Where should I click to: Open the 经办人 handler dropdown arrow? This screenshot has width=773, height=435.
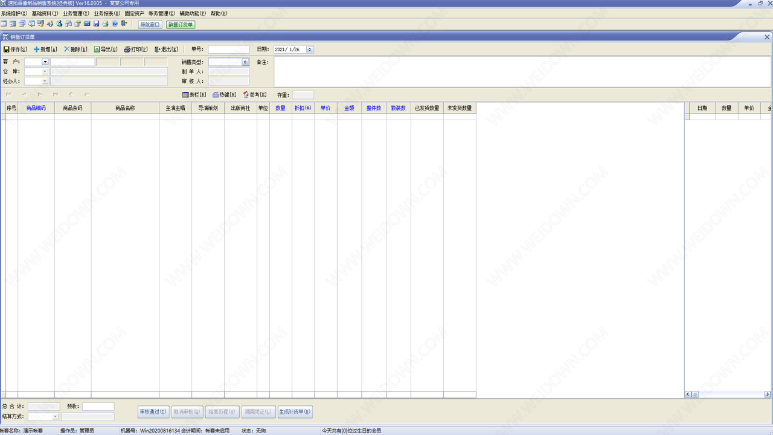tap(45, 81)
